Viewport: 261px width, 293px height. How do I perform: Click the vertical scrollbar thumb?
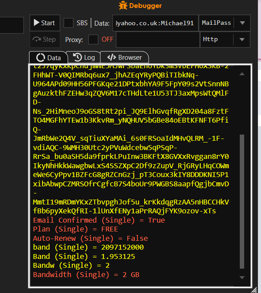pyautogui.click(x=242, y=201)
